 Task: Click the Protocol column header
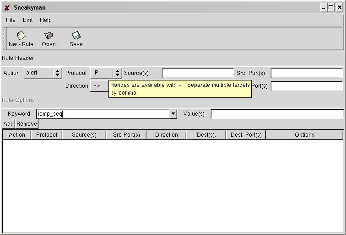pyautogui.click(x=47, y=135)
